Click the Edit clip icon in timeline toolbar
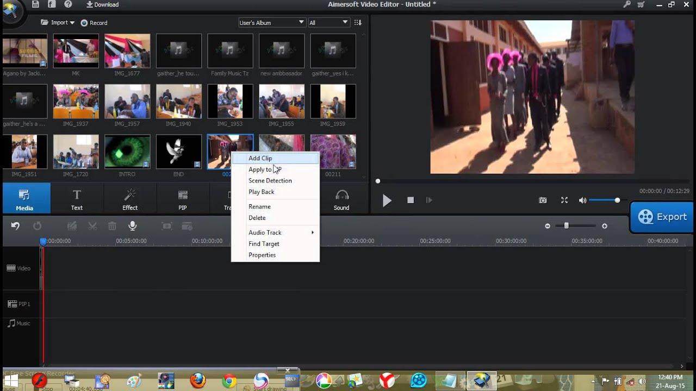 [x=72, y=226]
